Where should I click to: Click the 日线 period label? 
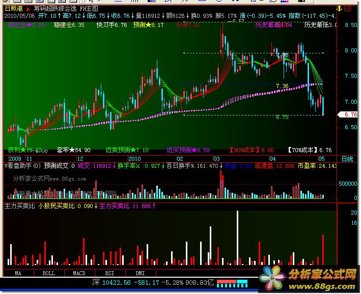[347, 159]
